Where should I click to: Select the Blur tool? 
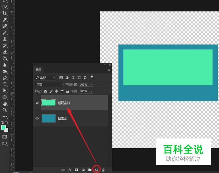5,65
